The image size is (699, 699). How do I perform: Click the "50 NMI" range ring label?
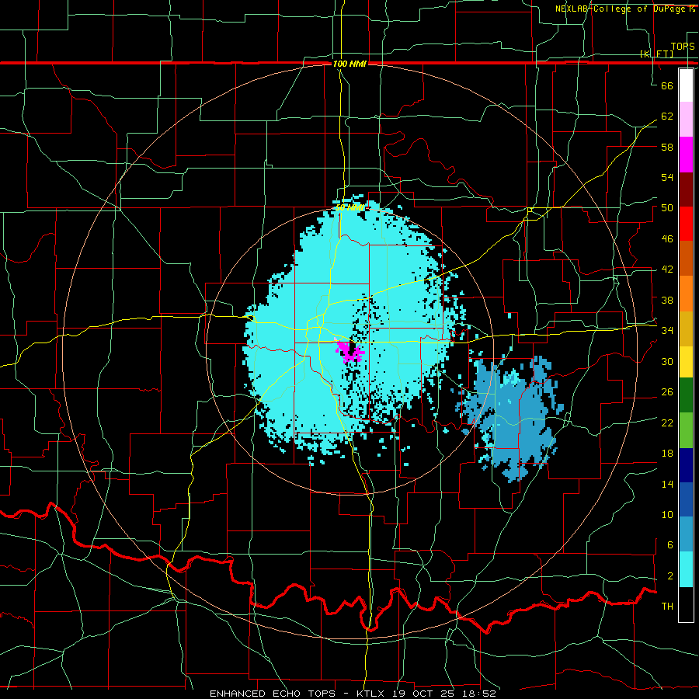point(349,207)
